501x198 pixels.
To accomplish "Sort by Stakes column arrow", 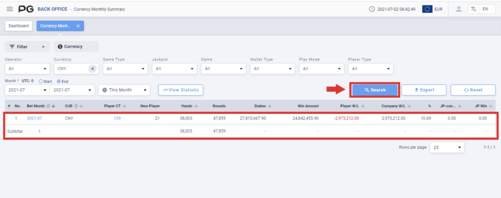I will 270,106.
